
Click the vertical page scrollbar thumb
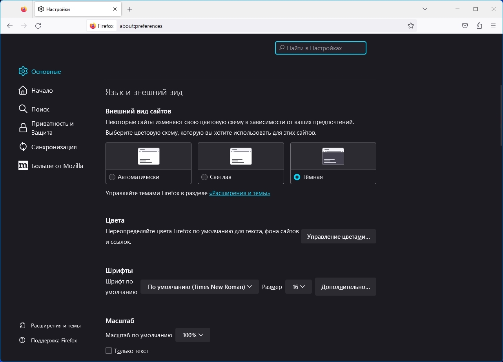[501, 115]
